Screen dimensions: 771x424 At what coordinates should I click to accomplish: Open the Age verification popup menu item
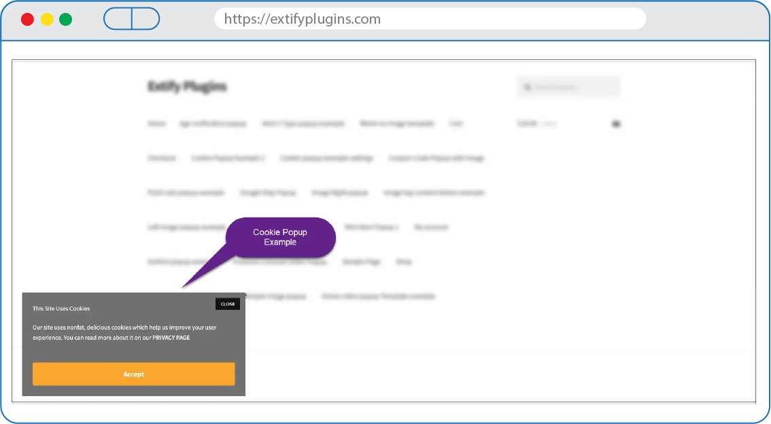coord(213,124)
